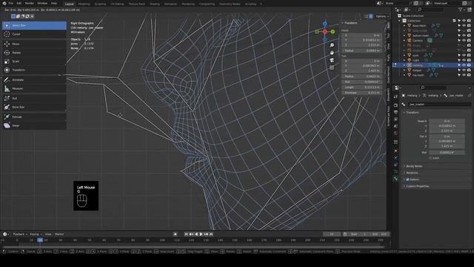Viewport: 474px width, 267px height.
Task: Choose the Annotate tool
Action: [x=34, y=80]
